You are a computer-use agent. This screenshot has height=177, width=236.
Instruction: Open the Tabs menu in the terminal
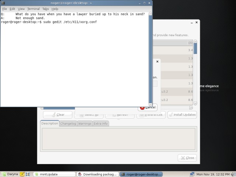click(x=45, y=9)
